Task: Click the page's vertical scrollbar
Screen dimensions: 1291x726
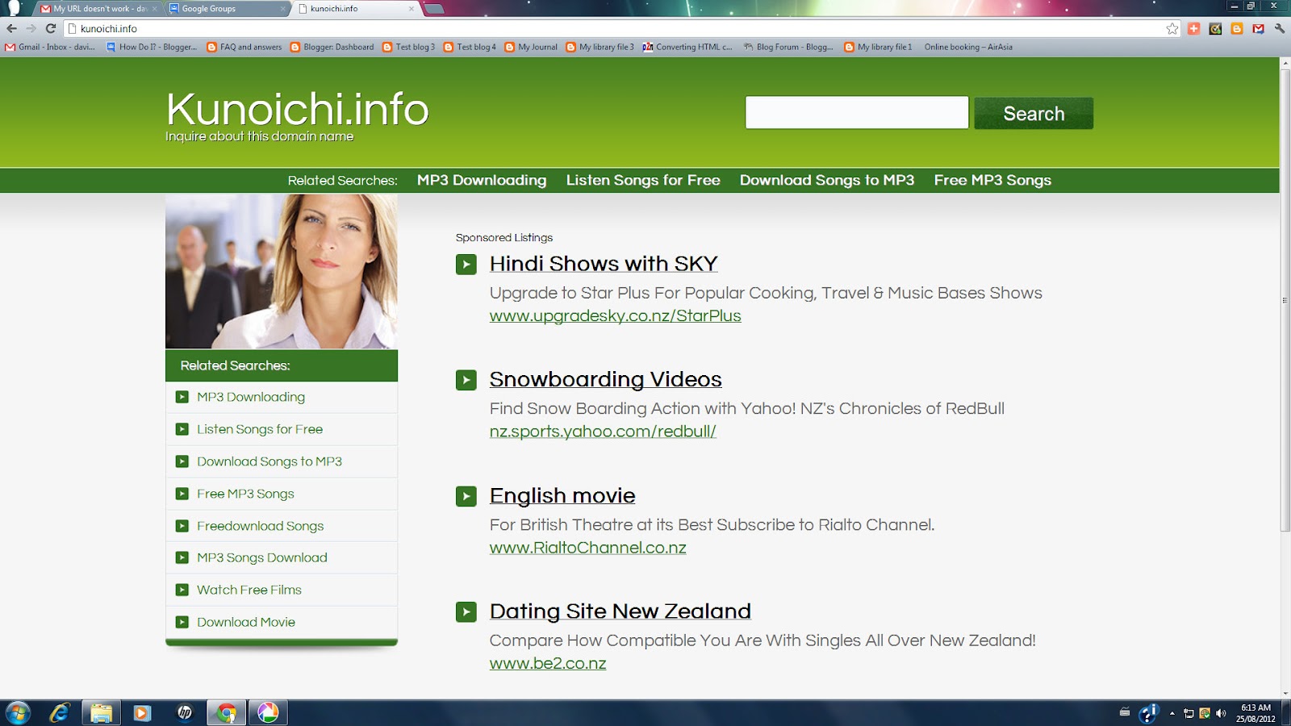Action: [1285, 300]
